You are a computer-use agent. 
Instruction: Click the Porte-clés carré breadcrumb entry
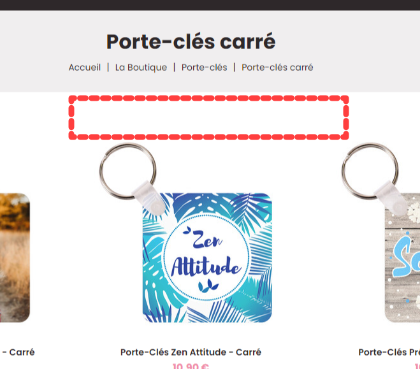(x=277, y=67)
